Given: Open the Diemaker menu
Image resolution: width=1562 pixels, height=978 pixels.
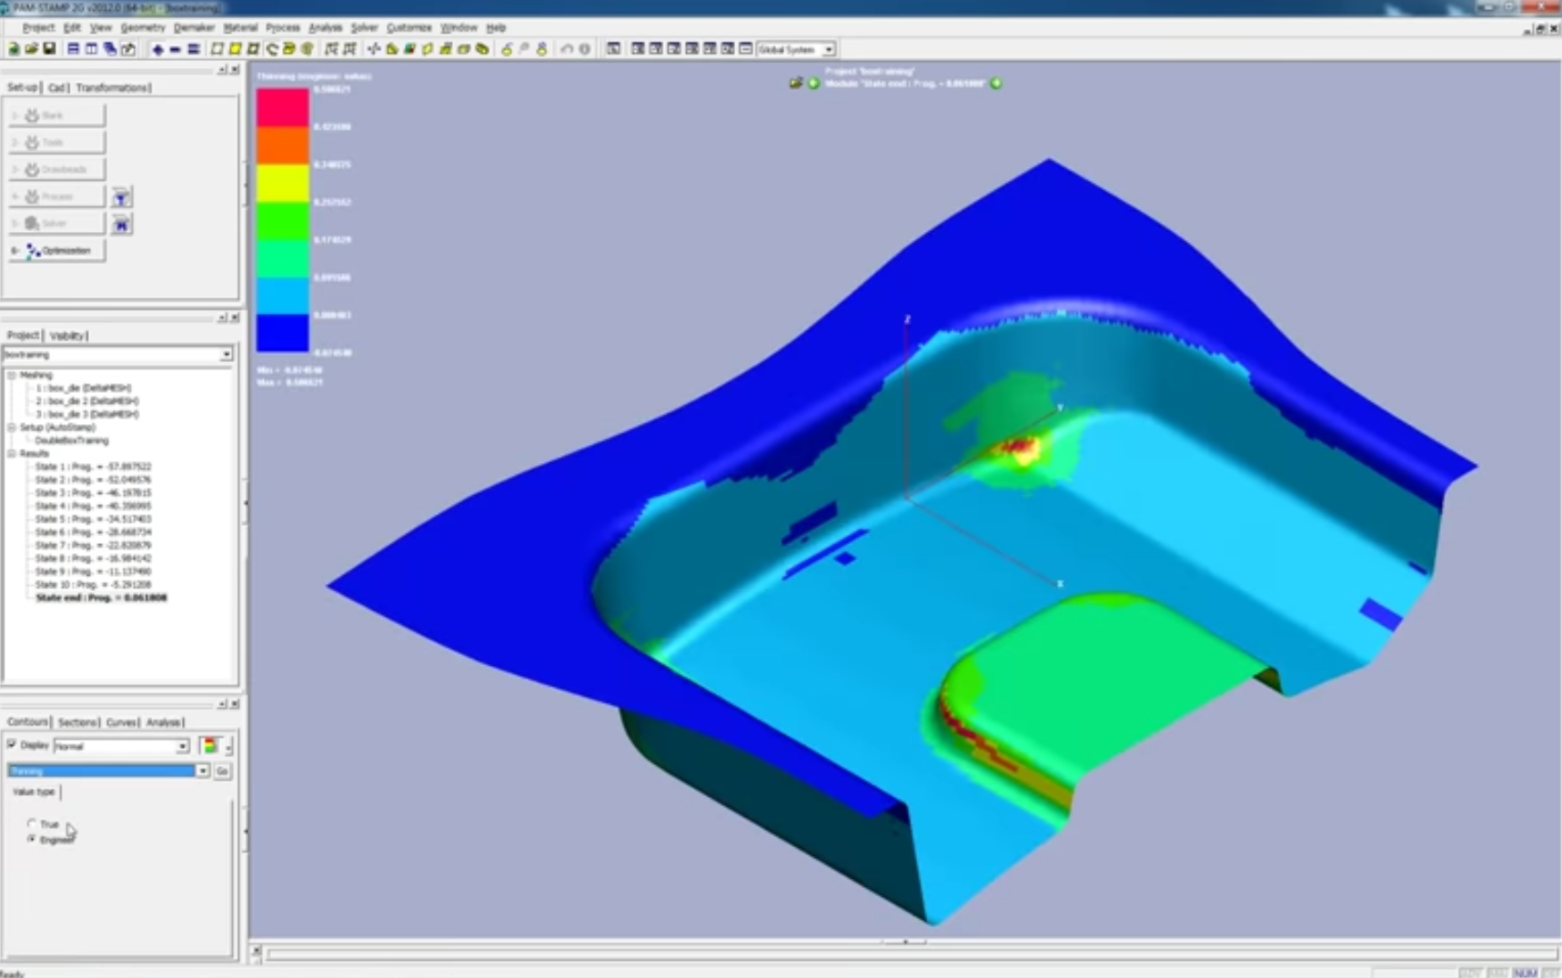Looking at the screenshot, I should click(193, 28).
